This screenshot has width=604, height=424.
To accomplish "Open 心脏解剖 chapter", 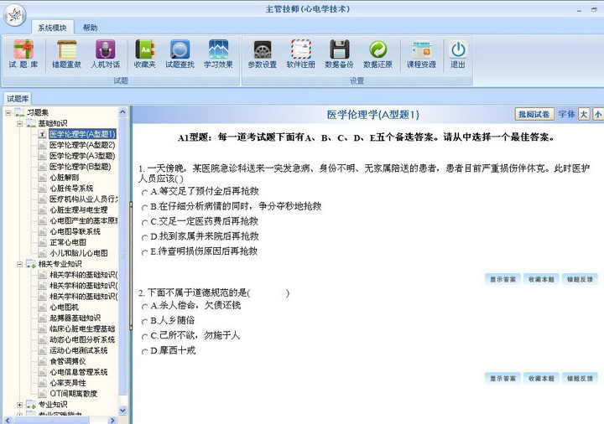I will tap(65, 178).
